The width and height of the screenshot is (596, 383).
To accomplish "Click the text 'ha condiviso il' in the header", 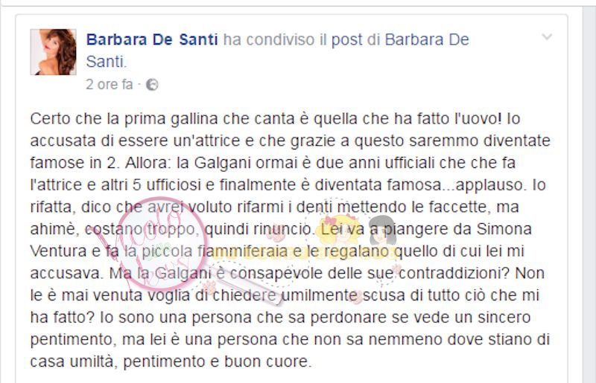I will [275, 39].
